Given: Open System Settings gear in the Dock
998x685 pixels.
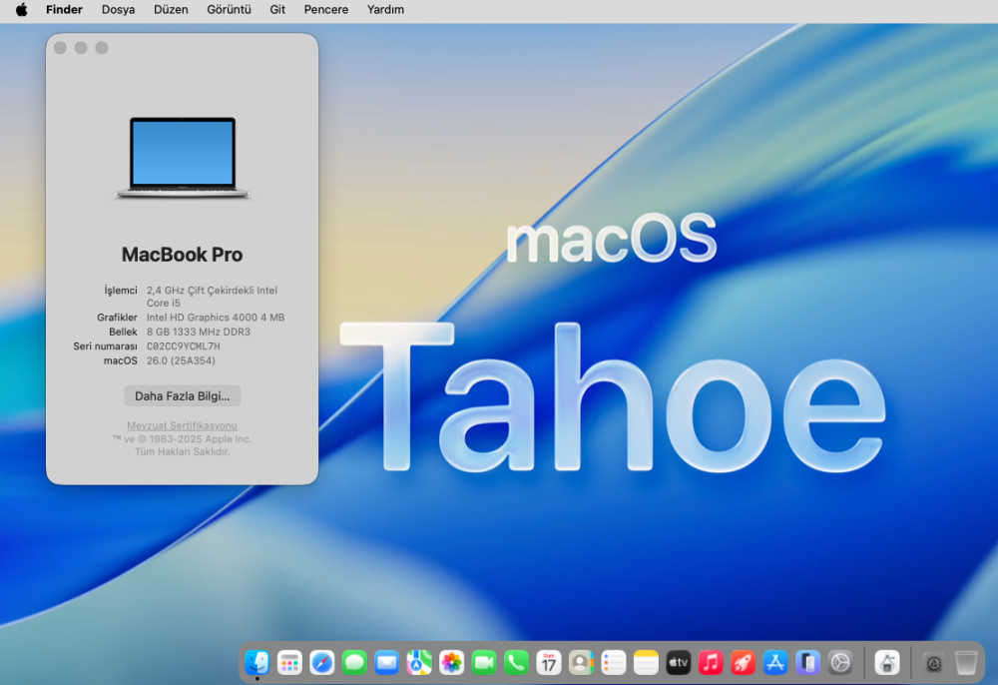Looking at the screenshot, I should tap(840, 663).
